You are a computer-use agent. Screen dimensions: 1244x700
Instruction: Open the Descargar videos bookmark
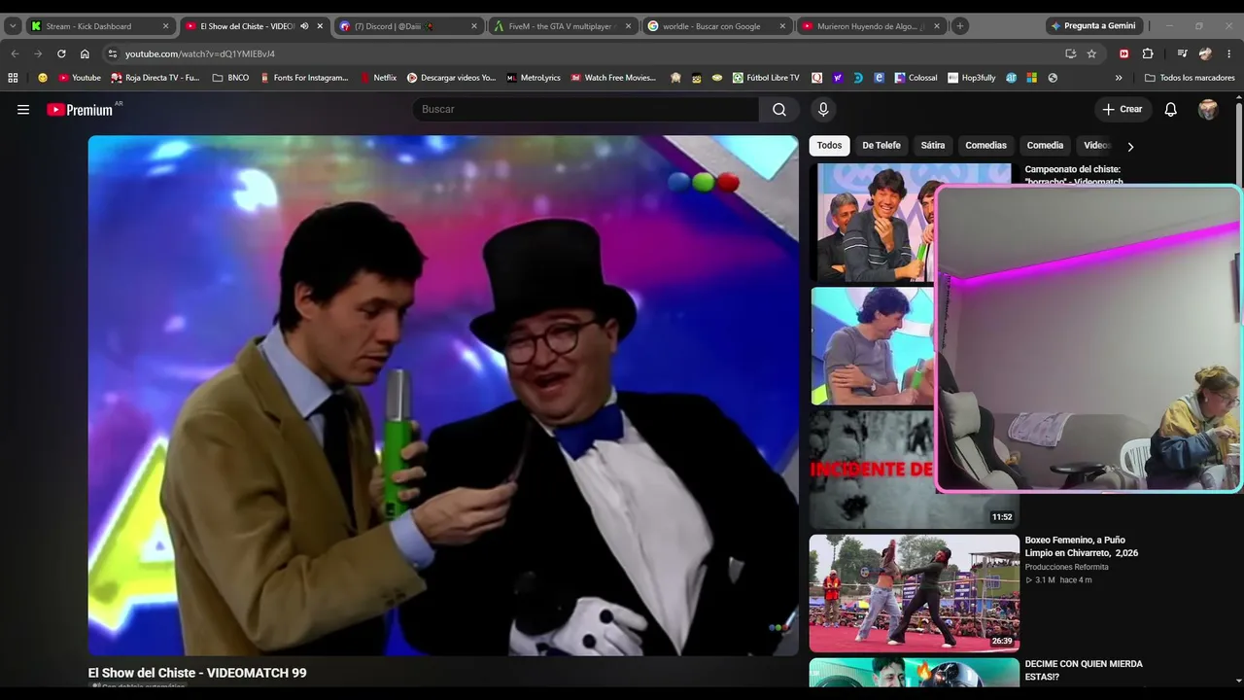click(x=451, y=78)
